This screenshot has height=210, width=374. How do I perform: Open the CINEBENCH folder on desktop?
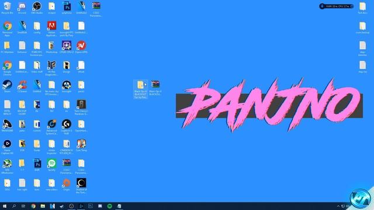coord(66,143)
